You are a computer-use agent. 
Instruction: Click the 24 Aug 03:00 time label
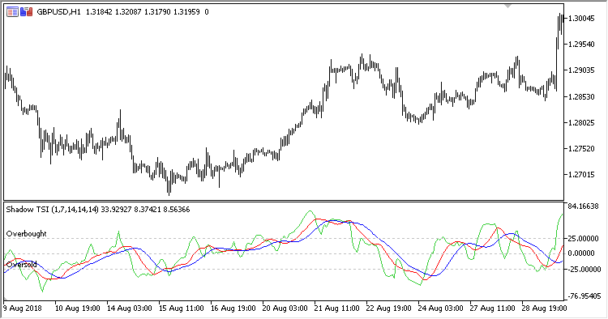(440, 308)
